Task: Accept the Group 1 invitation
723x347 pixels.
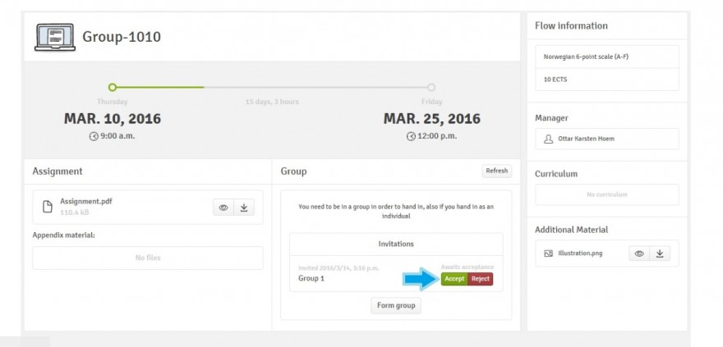Action: 454,279
